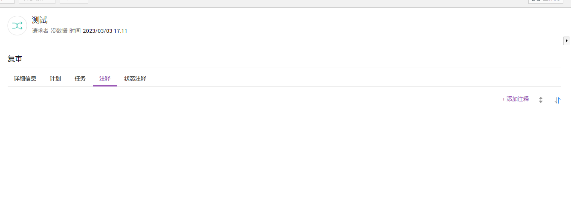This screenshot has height=199, width=571.
Task: Click the 2023/03/03 17:11 timestamp
Action: coord(105,31)
